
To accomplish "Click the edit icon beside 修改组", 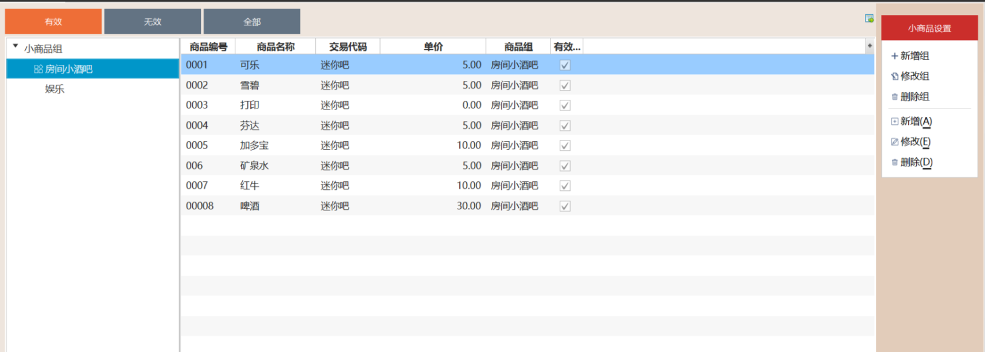I will (x=894, y=76).
